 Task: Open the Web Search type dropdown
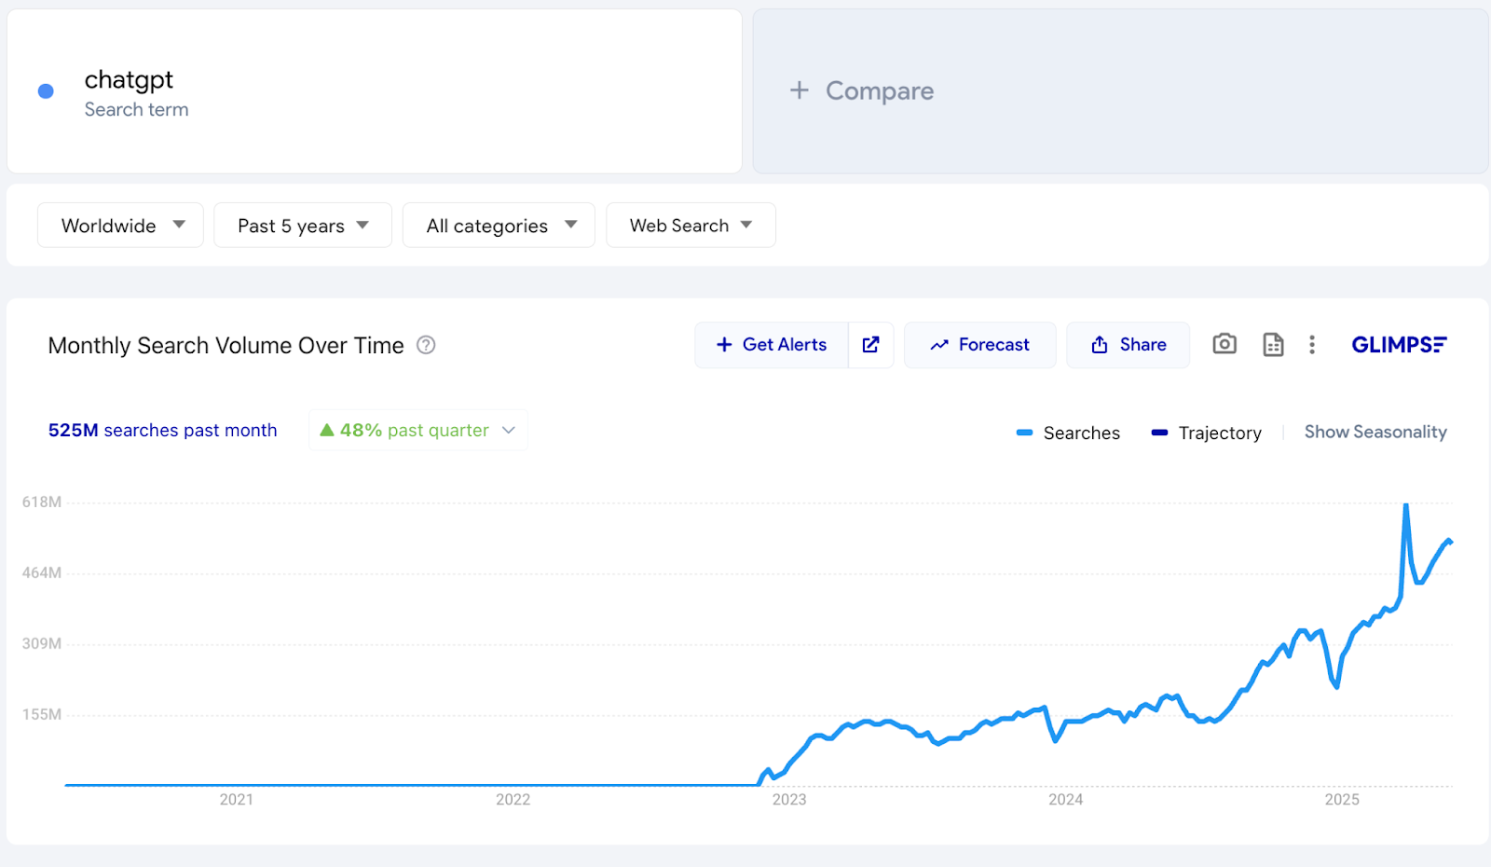[691, 226]
